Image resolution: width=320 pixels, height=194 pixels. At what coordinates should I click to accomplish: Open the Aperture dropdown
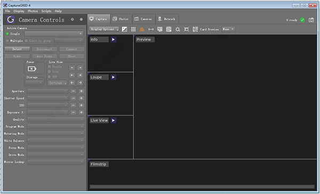[x=47, y=91]
